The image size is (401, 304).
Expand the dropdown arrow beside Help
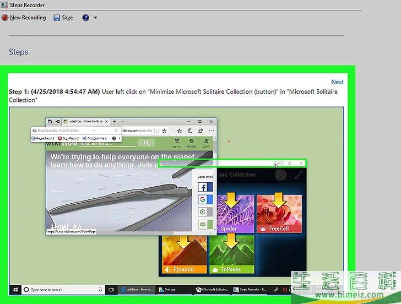(95, 18)
